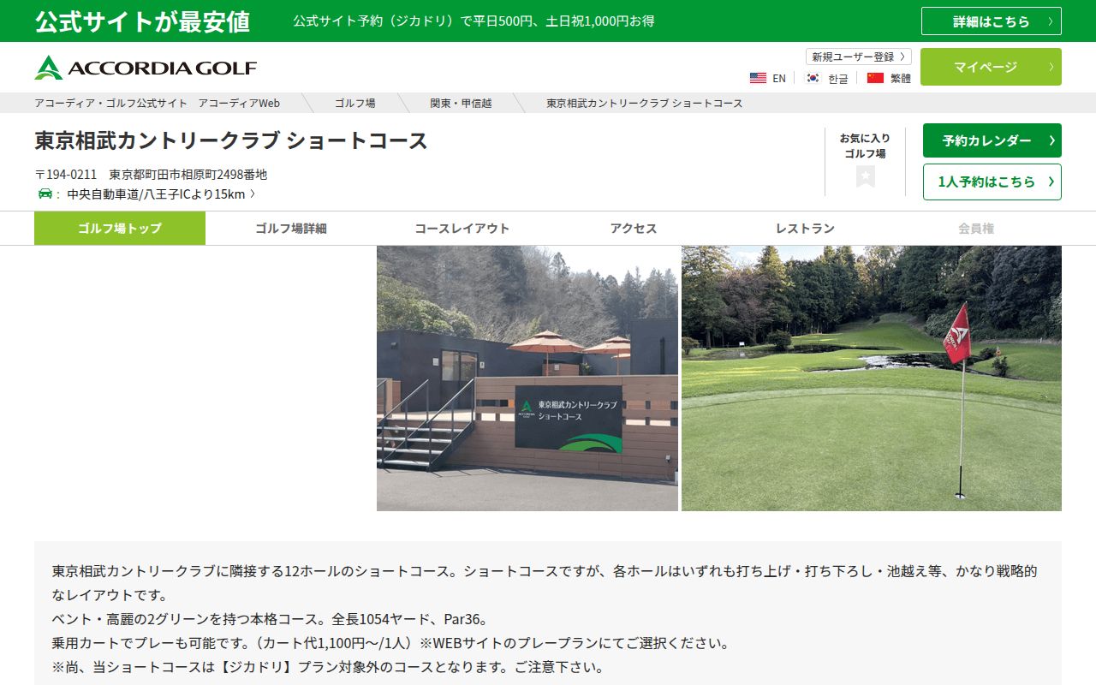The height and width of the screenshot is (685, 1096).
Task: Select the US flag icon for English
Action: coord(758,78)
